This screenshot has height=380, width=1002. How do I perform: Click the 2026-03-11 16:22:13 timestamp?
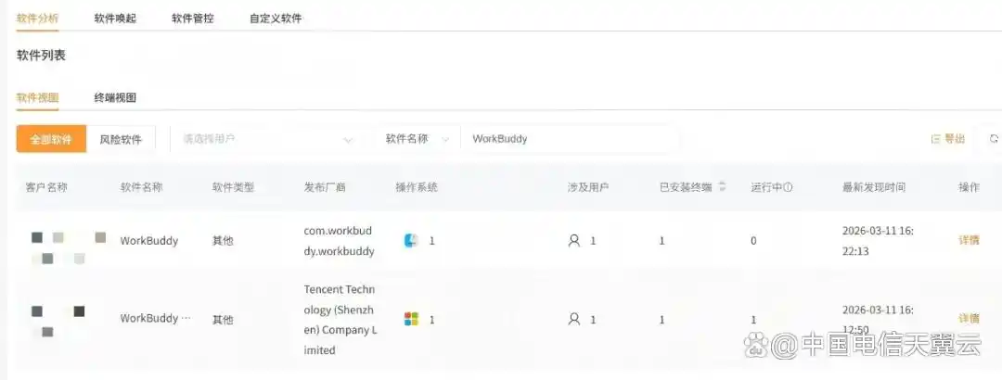click(x=878, y=241)
